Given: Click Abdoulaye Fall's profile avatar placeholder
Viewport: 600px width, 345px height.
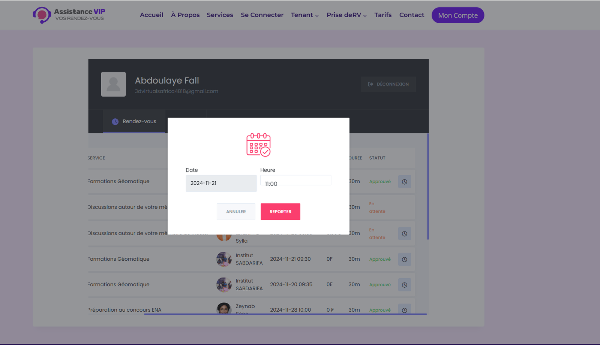Looking at the screenshot, I should tap(113, 84).
